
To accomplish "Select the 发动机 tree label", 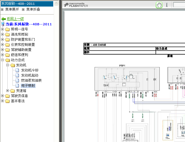I will (x=21, y=65).
